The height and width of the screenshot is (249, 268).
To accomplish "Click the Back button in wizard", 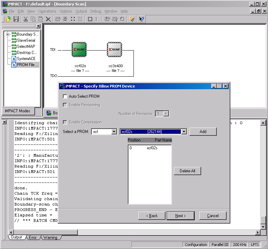I will click(x=152, y=216).
